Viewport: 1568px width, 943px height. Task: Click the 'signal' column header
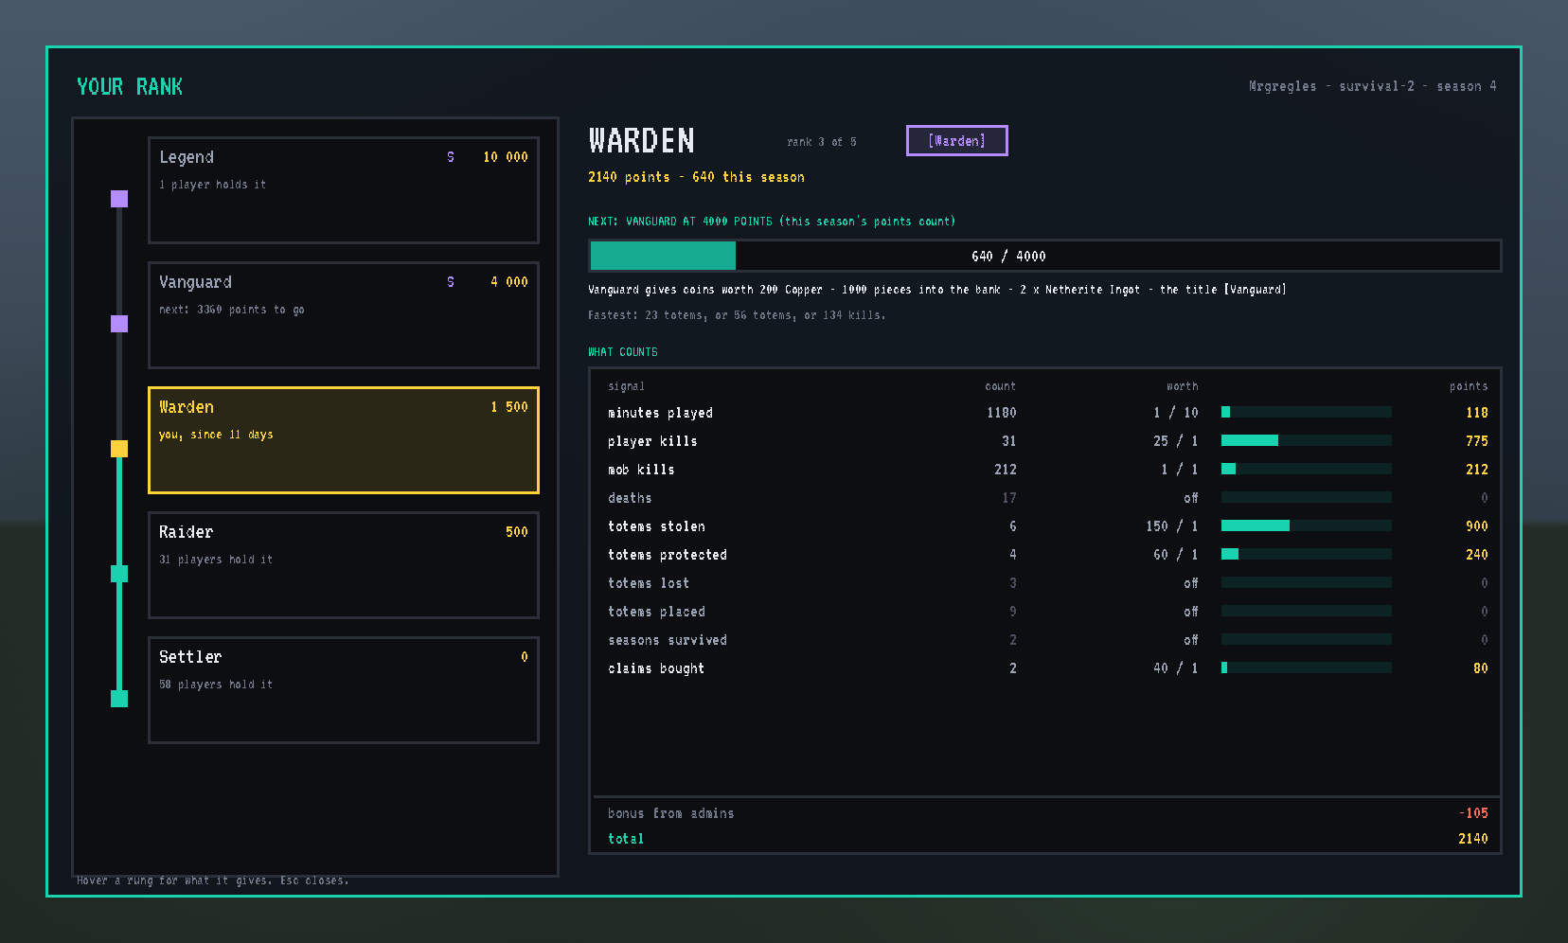pyautogui.click(x=626, y=386)
